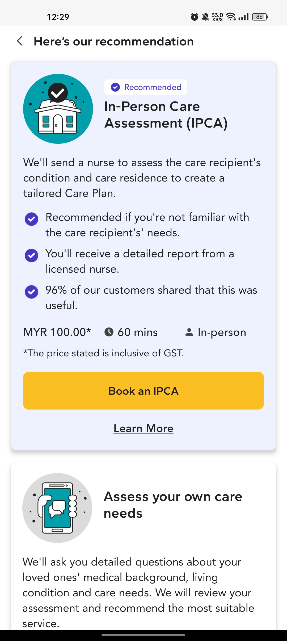Select the In-Person Care Assessment title
The width and height of the screenshot is (287, 641).
[166, 115]
